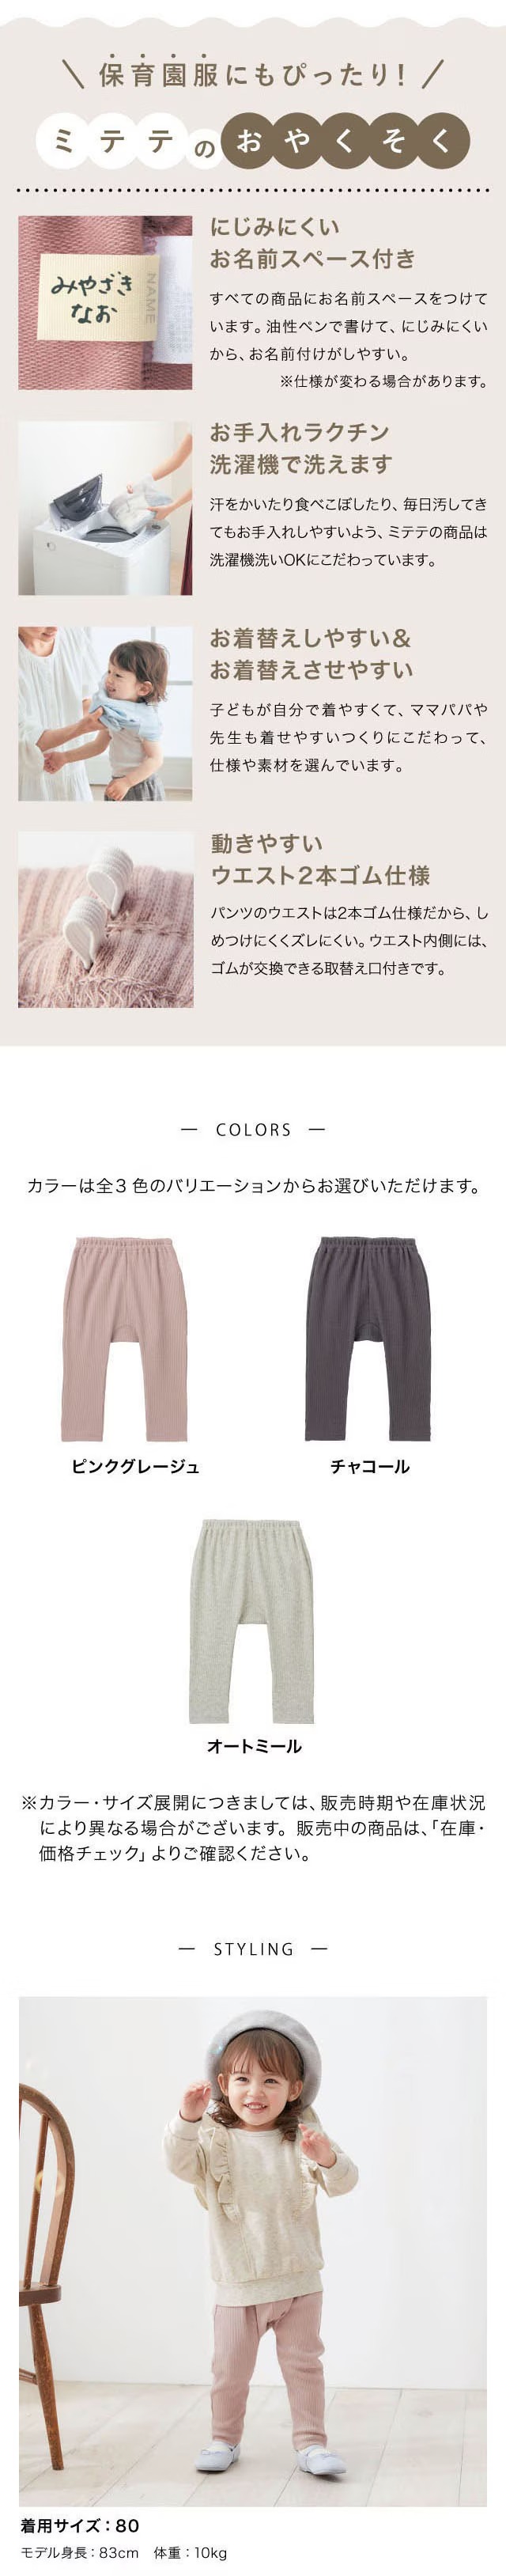
Task: Select the oatmeal pants image
Action: point(253,1621)
